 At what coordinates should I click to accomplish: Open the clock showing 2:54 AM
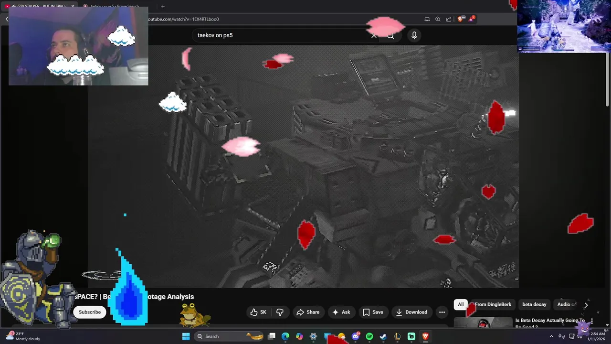[x=598, y=336]
